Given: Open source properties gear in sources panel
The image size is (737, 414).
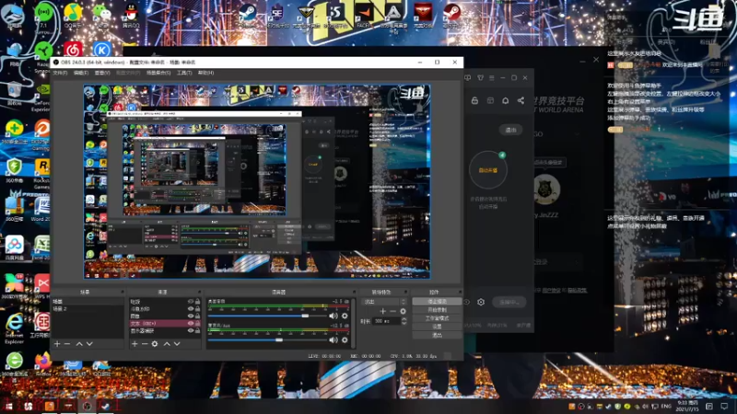Looking at the screenshot, I should (155, 344).
